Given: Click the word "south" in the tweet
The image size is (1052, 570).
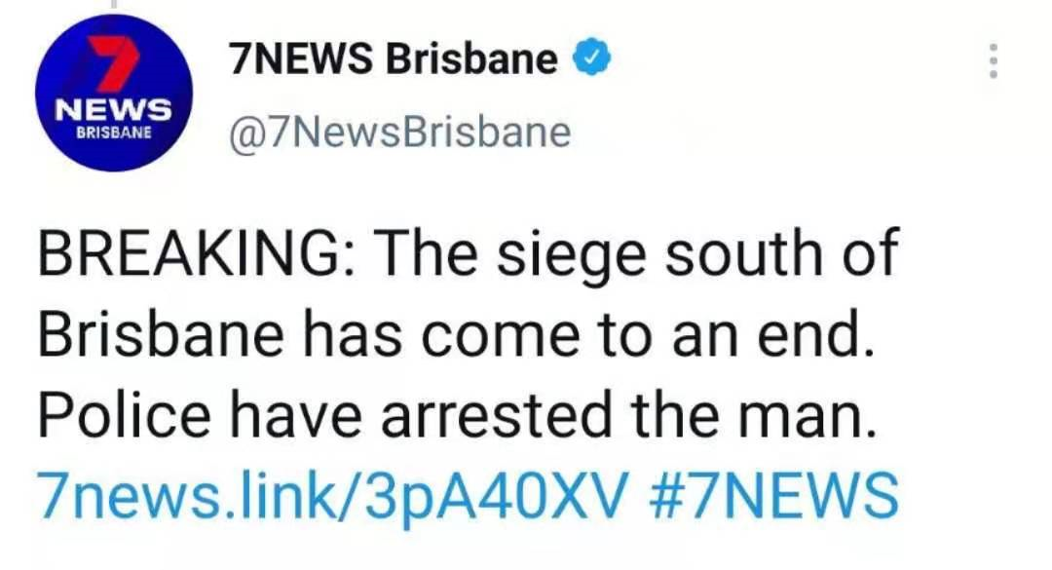Looking at the screenshot, I should 731,254.
